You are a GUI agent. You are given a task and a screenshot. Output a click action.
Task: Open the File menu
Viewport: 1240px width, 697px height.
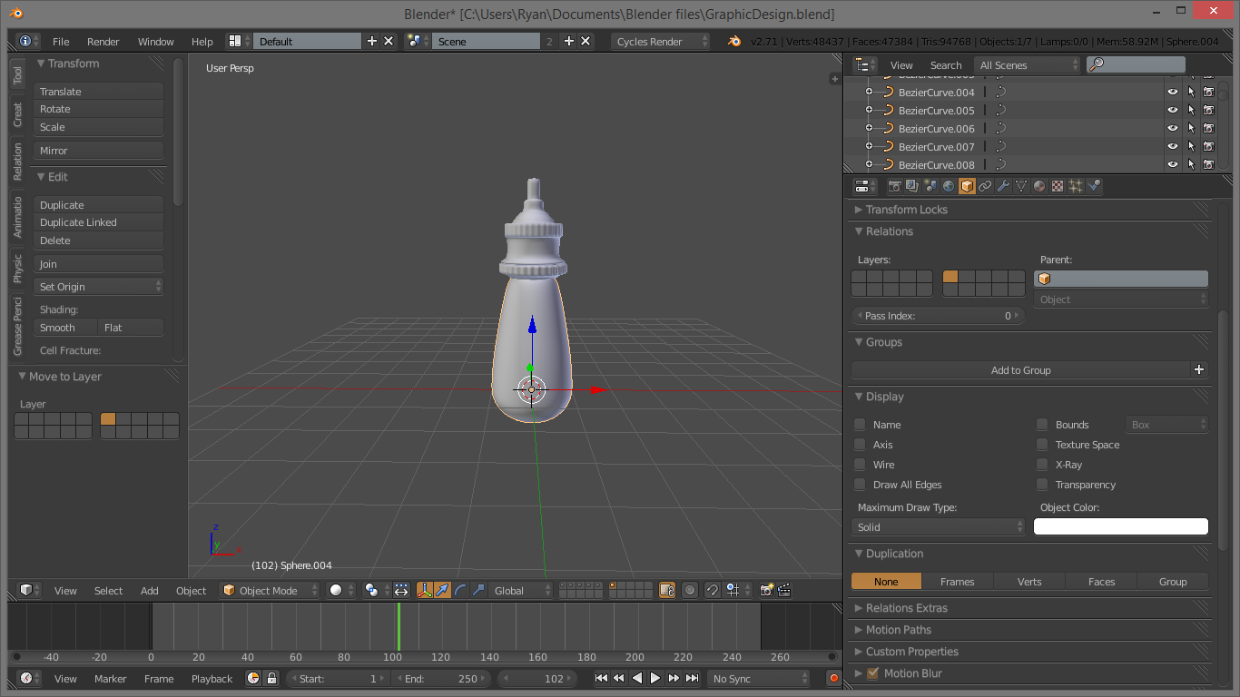click(61, 42)
